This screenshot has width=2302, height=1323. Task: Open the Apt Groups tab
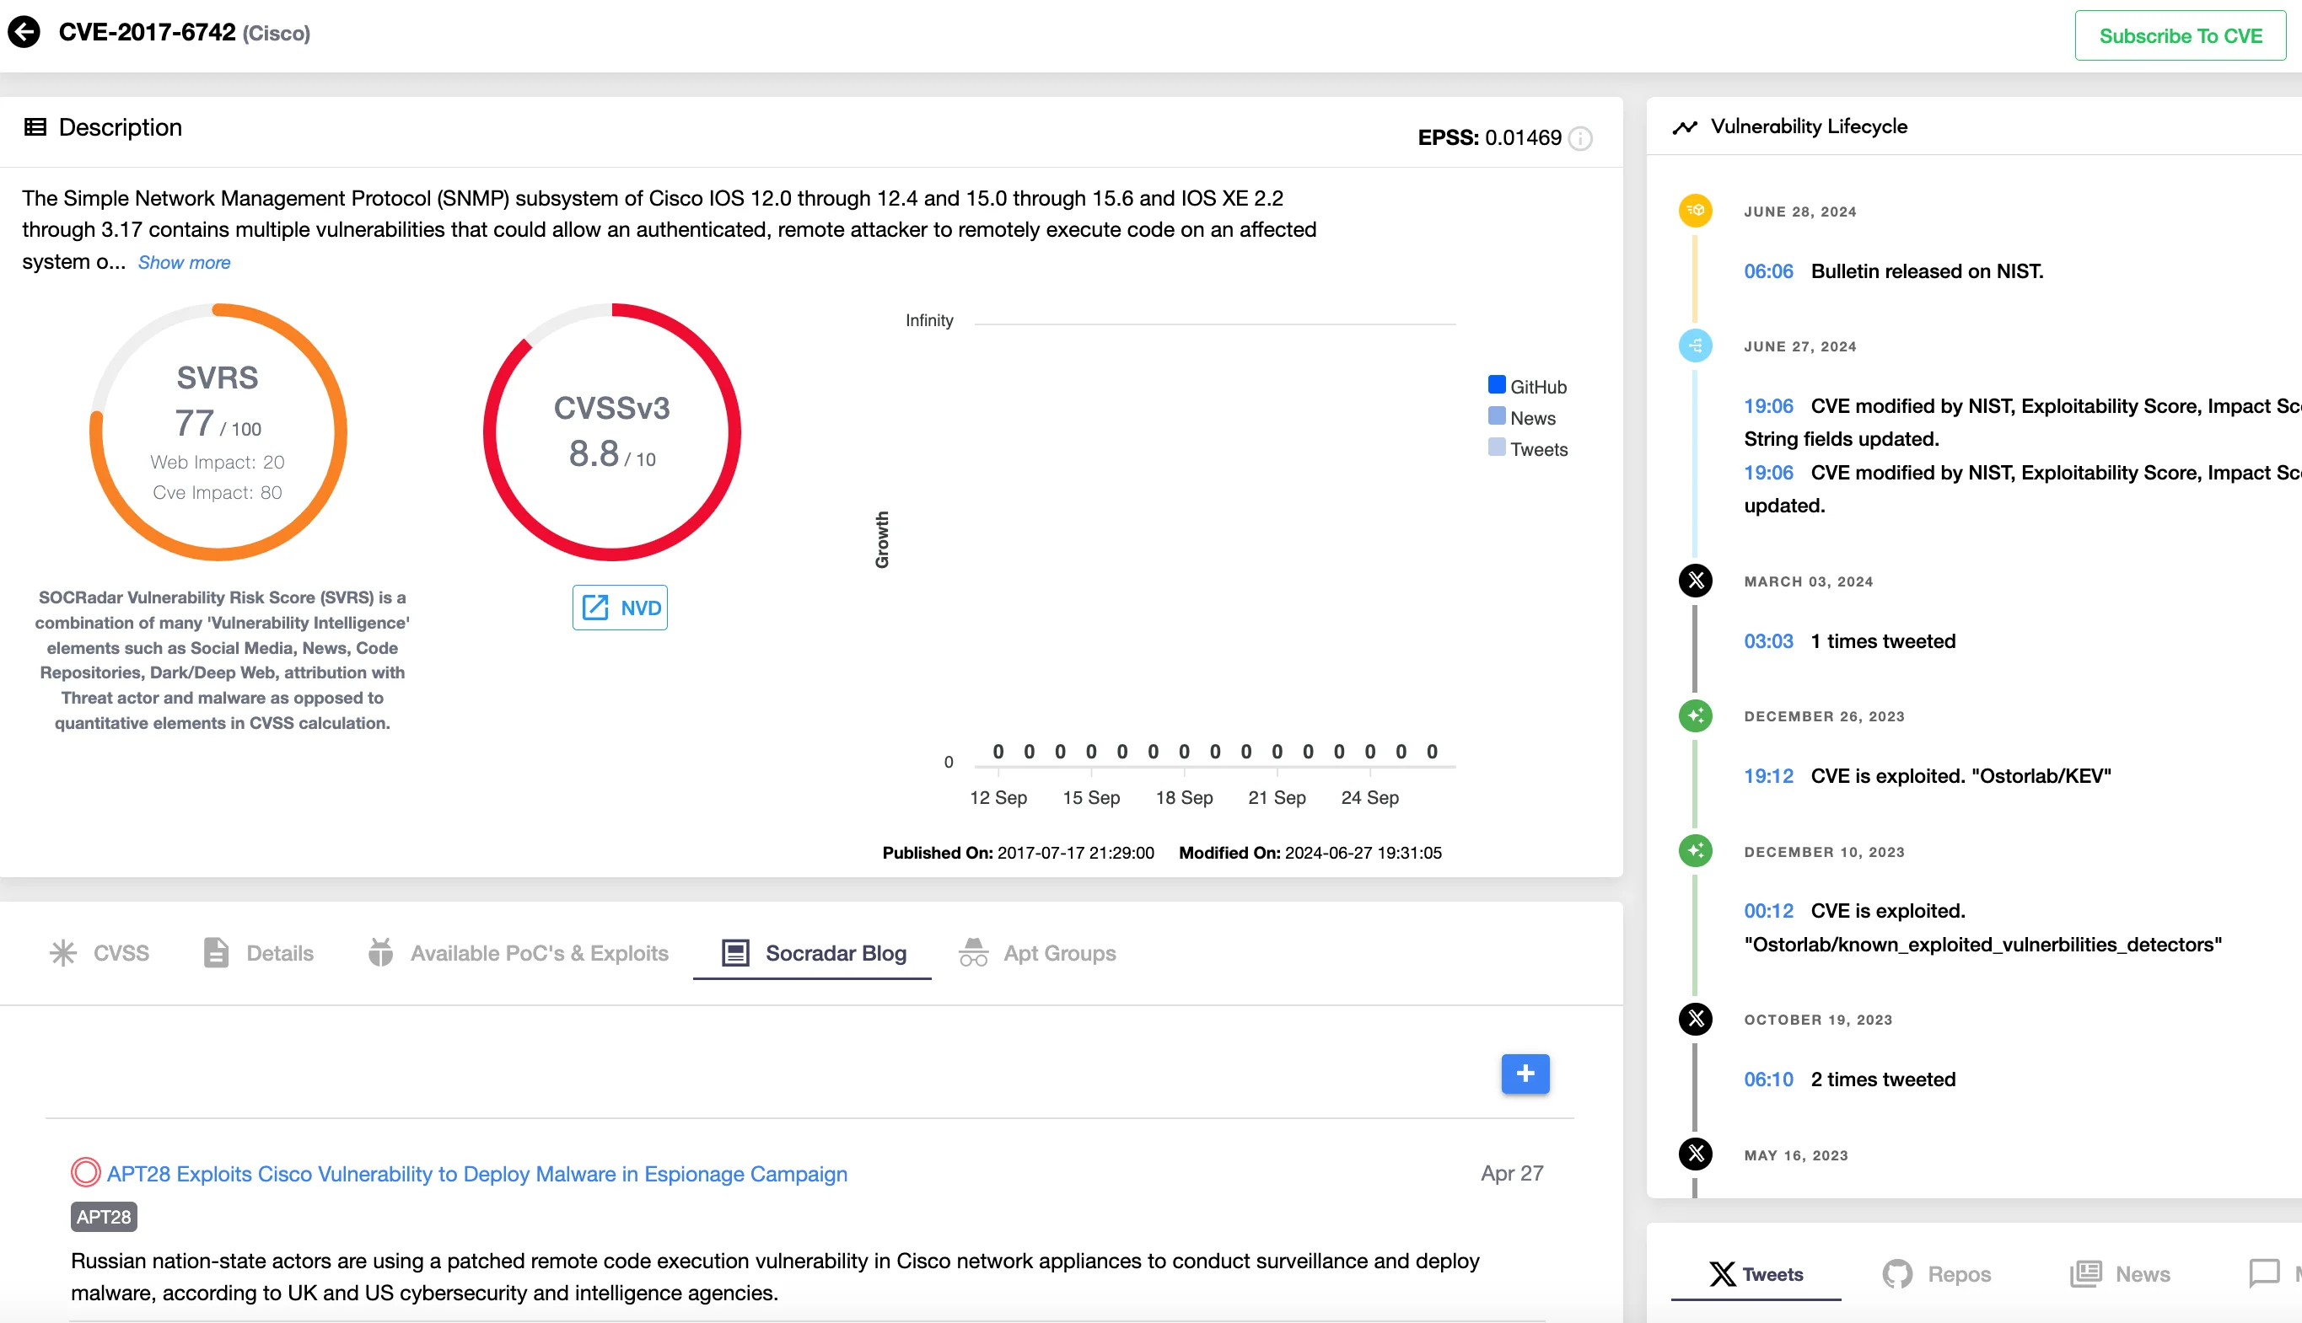(1036, 953)
